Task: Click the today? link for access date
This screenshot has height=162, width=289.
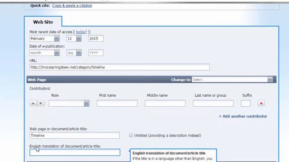Action: pos(81,32)
